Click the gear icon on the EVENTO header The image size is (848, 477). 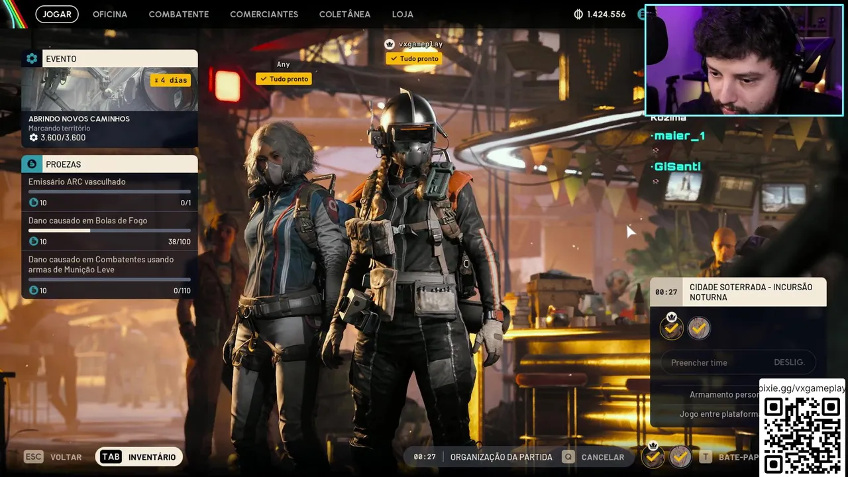[32, 58]
